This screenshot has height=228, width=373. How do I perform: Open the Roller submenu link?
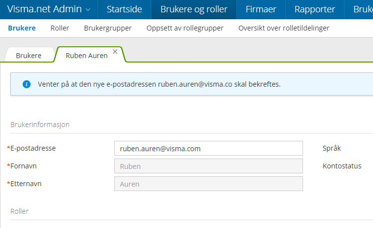[60, 28]
